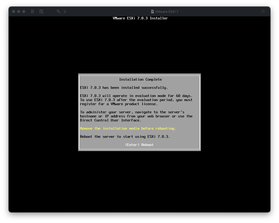The width and height of the screenshot is (279, 223).
Task: Click the Installation Complete dialog heading
Action: tap(140, 79)
